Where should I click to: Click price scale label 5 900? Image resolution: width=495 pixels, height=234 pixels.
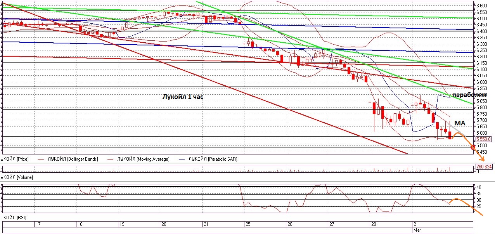pos(481,95)
